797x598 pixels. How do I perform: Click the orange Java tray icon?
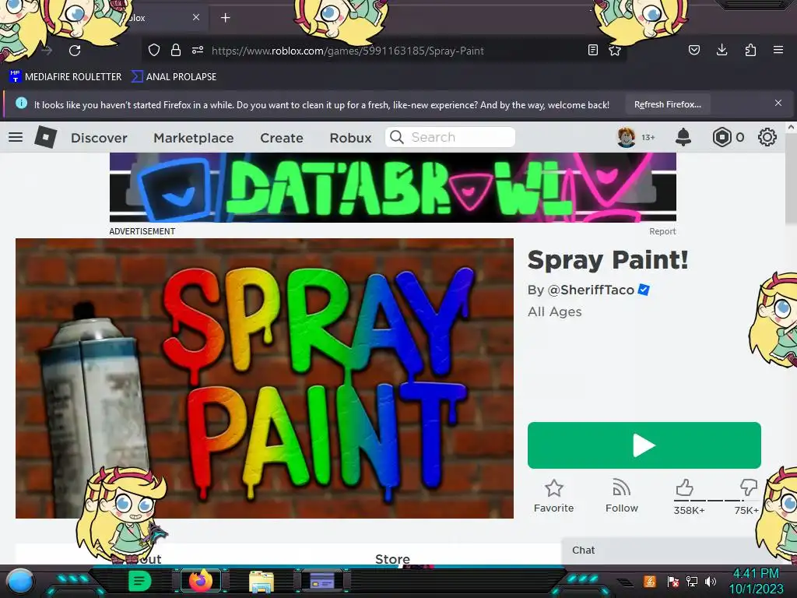coord(650,581)
